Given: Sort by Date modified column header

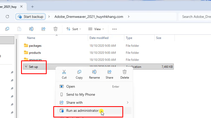Looking at the screenshot, I should pyautogui.click(x=99, y=38).
